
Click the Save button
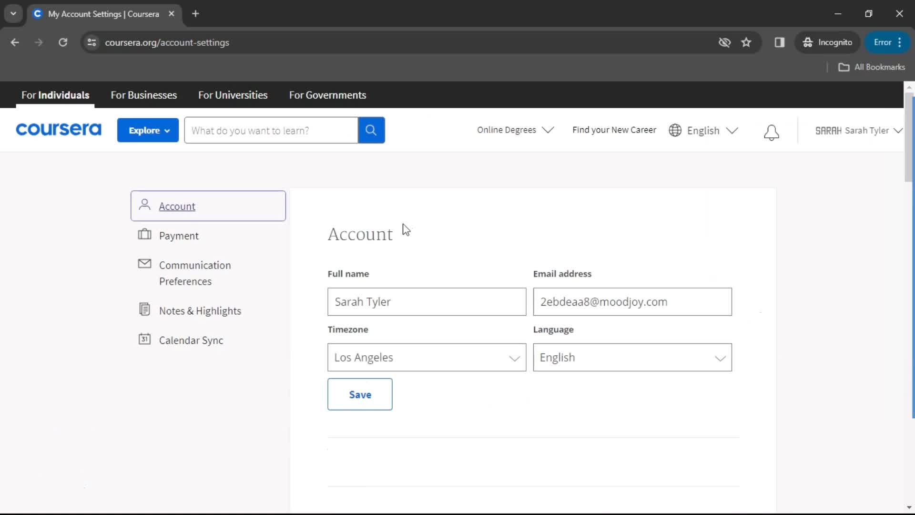tap(360, 394)
